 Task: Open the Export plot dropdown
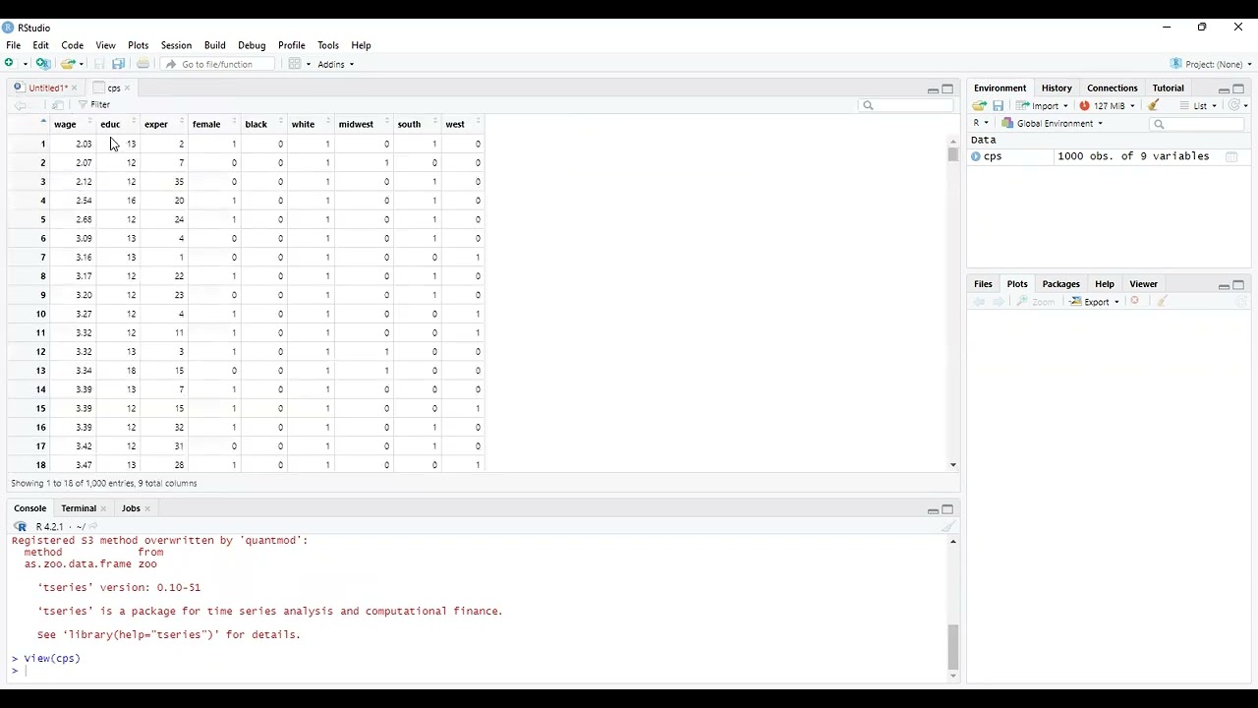[1096, 302]
